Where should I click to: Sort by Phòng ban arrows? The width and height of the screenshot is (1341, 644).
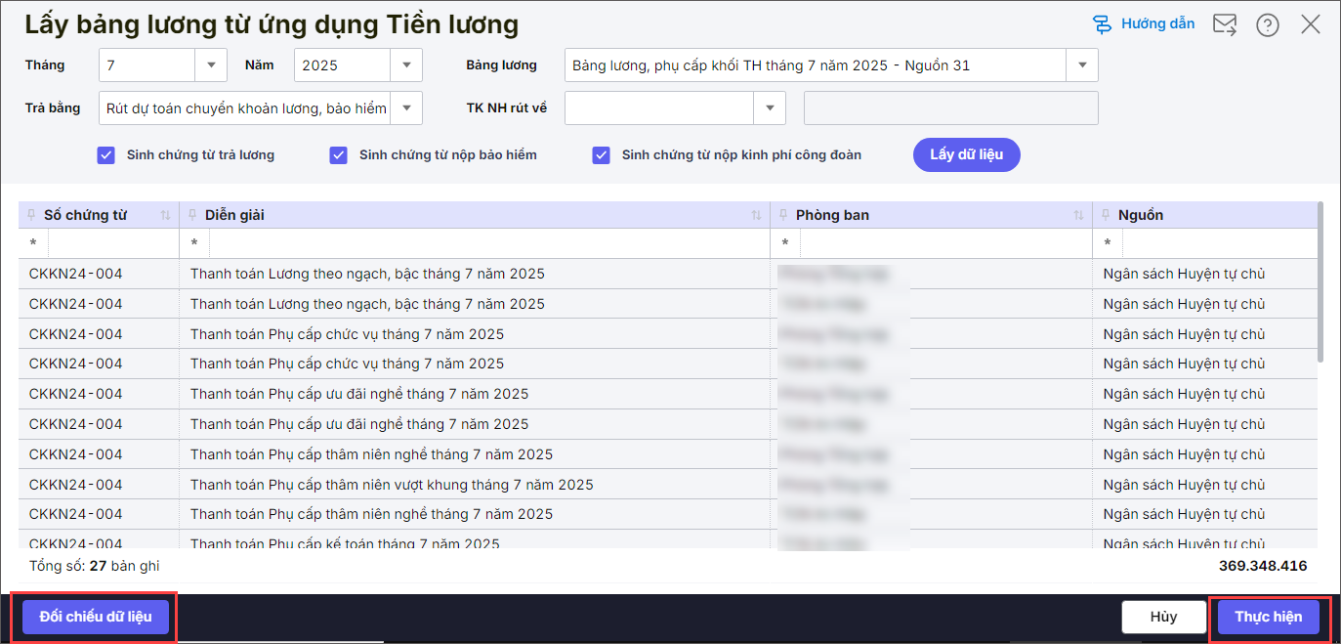click(1078, 215)
